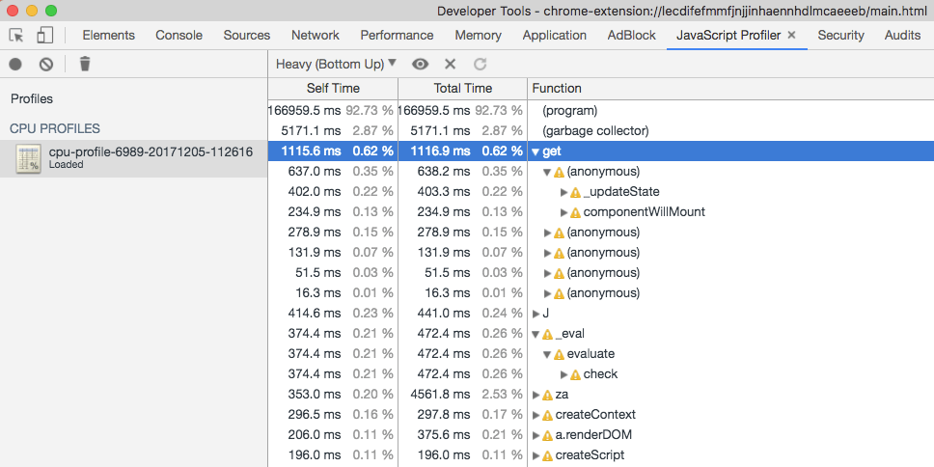The height and width of the screenshot is (467, 934).
Task: Start CPU profile recording
Action: pos(15,64)
